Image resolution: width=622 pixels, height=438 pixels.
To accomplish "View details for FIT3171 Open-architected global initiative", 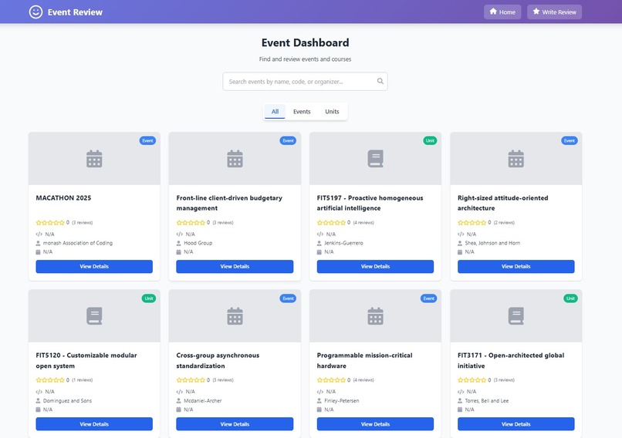I will point(516,424).
